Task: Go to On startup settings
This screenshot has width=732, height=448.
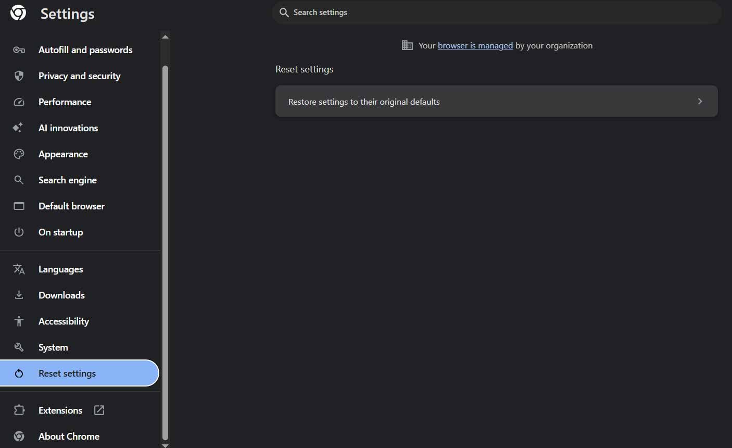Action: point(80,232)
